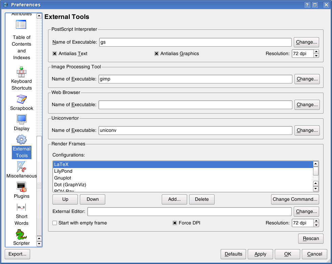Select LilyPond in Configurations list
The height and width of the screenshot is (264, 332).
tap(63, 171)
